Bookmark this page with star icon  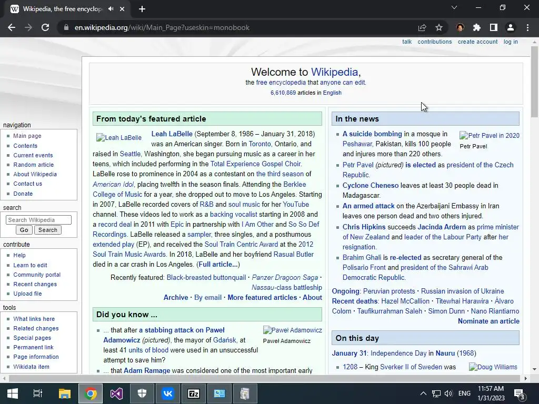(439, 27)
